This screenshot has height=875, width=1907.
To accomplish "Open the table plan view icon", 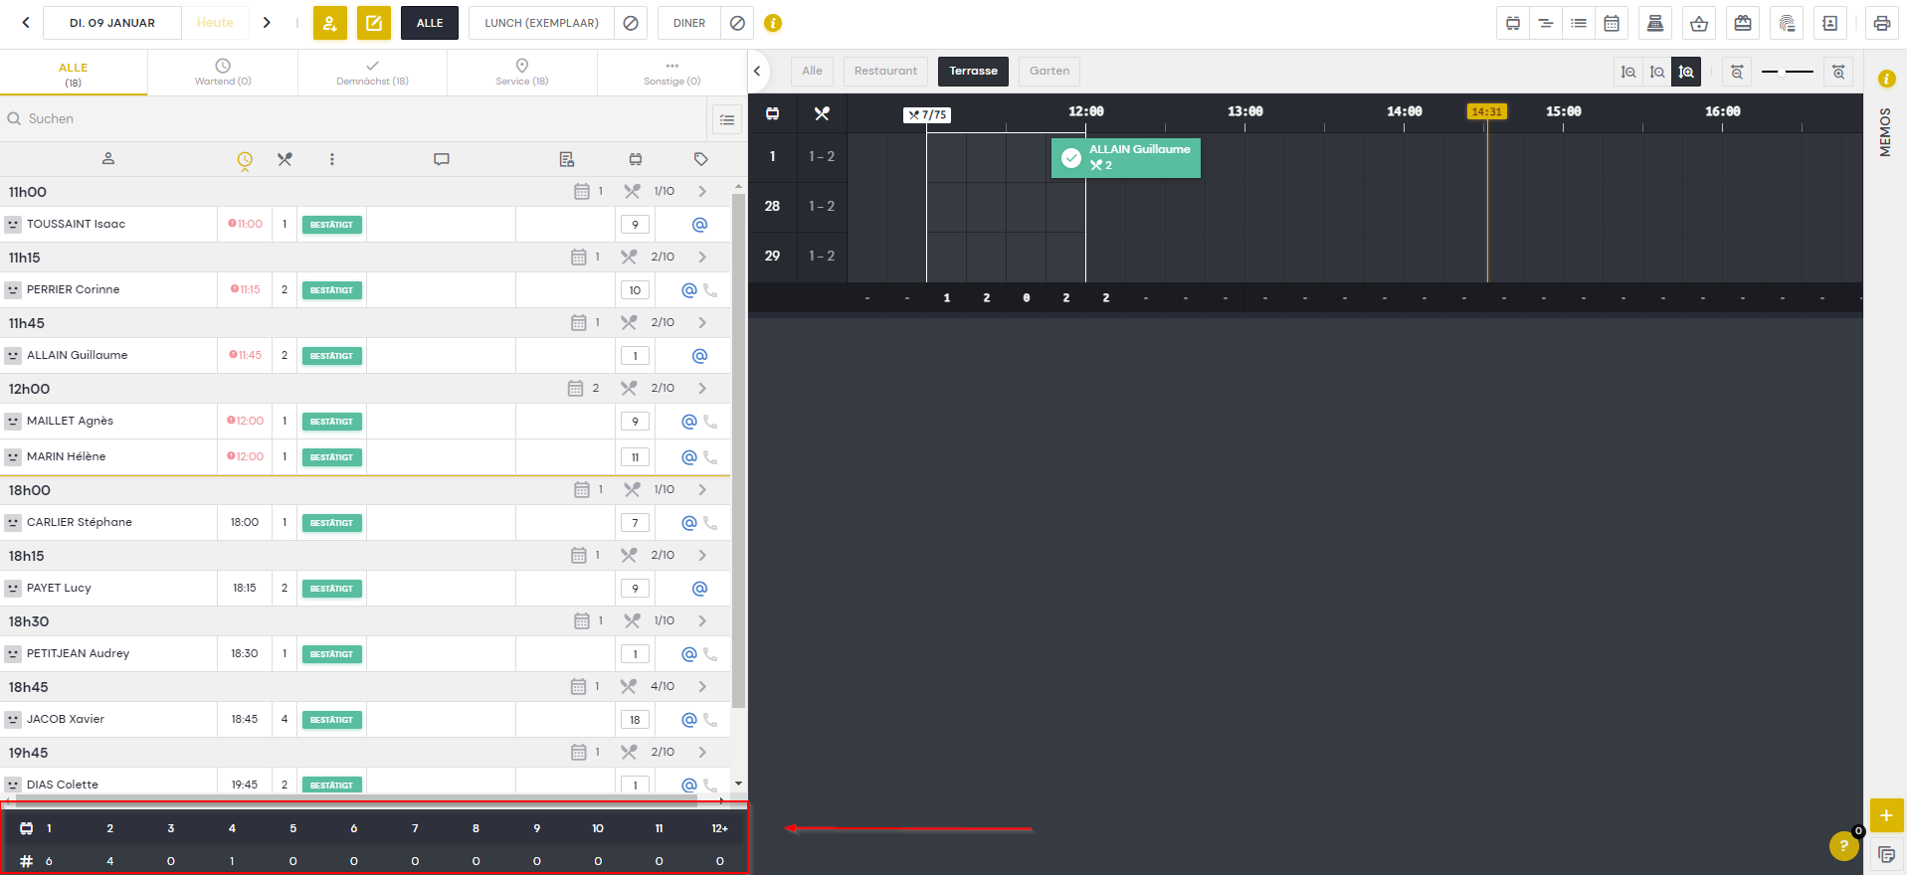I will (1512, 23).
